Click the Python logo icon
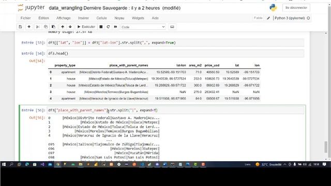Viewport: 331px width, 186px height. point(273,8)
